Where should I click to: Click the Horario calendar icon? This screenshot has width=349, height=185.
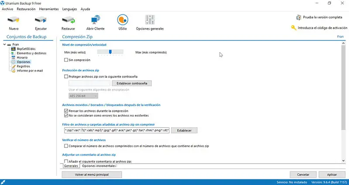pos(13,57)
